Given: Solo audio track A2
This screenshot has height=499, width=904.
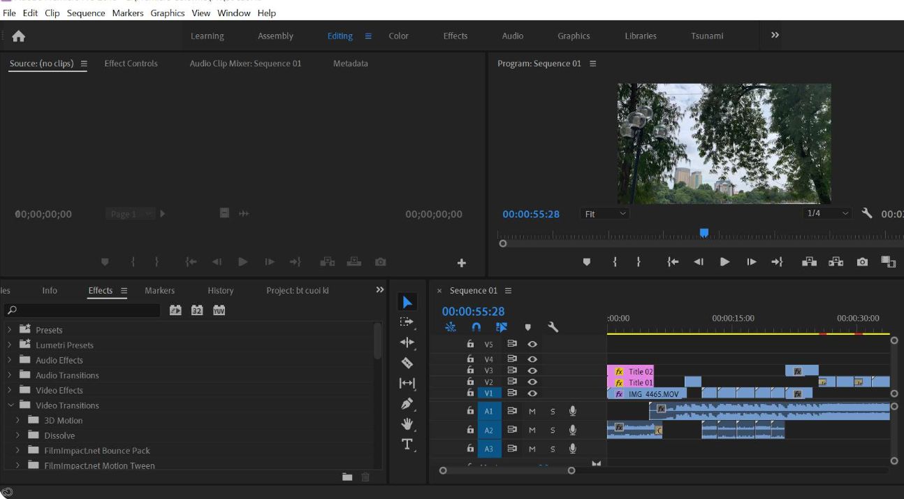Looking at the screenshot, I should (553, 430).
